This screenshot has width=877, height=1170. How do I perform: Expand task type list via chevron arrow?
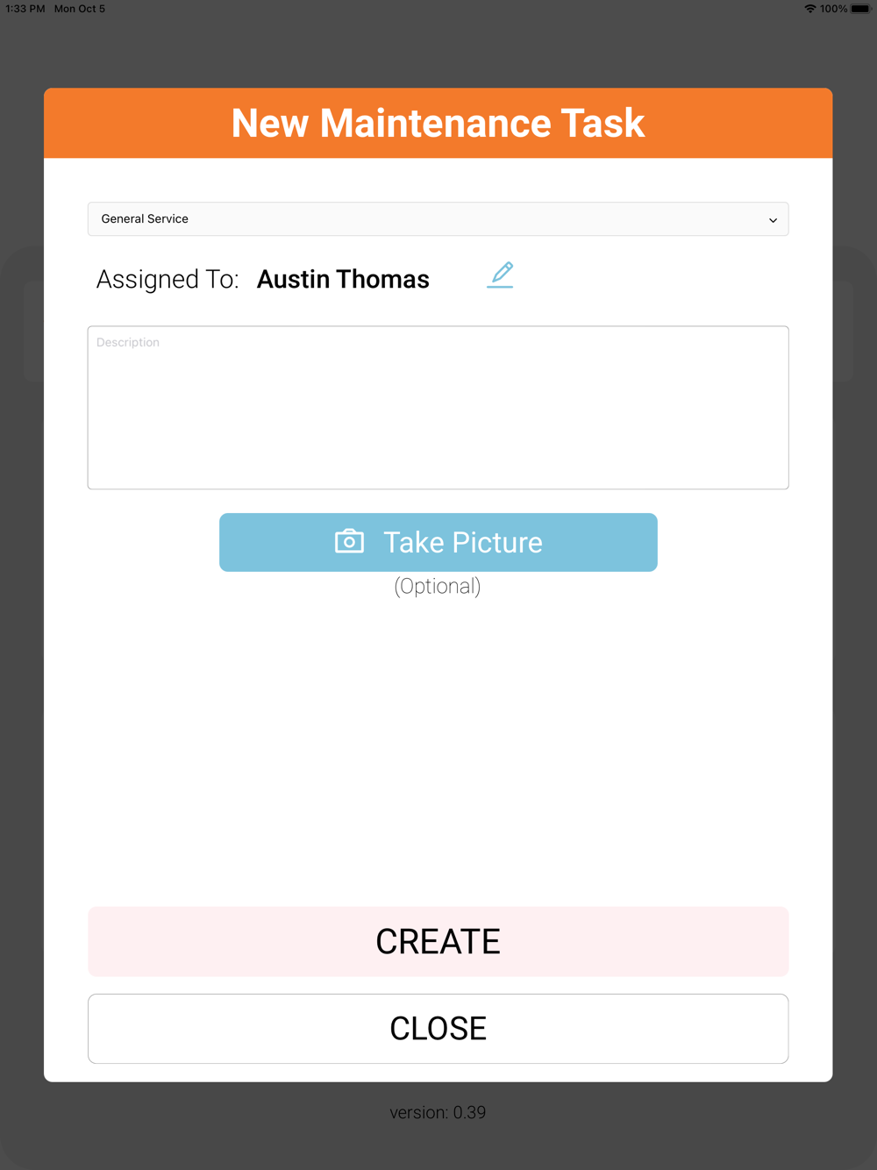click(x=773, y=220)
